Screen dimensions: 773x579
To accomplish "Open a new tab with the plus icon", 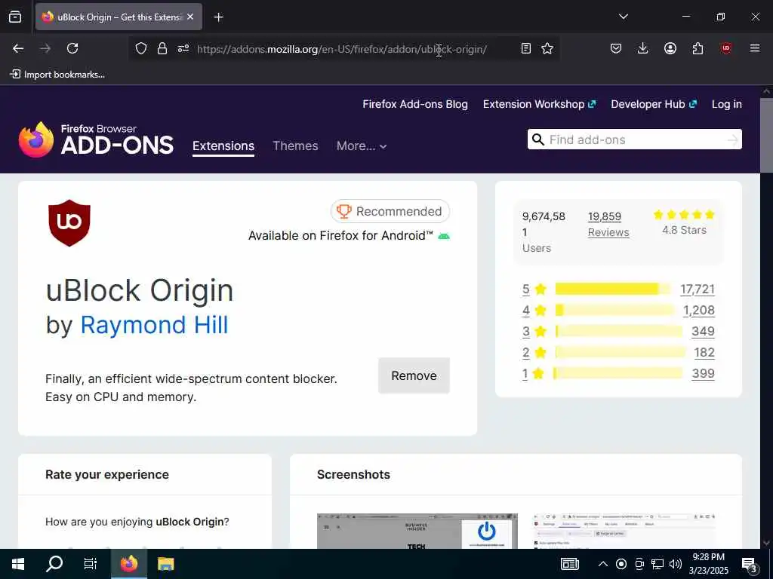I will click(218, 17).
